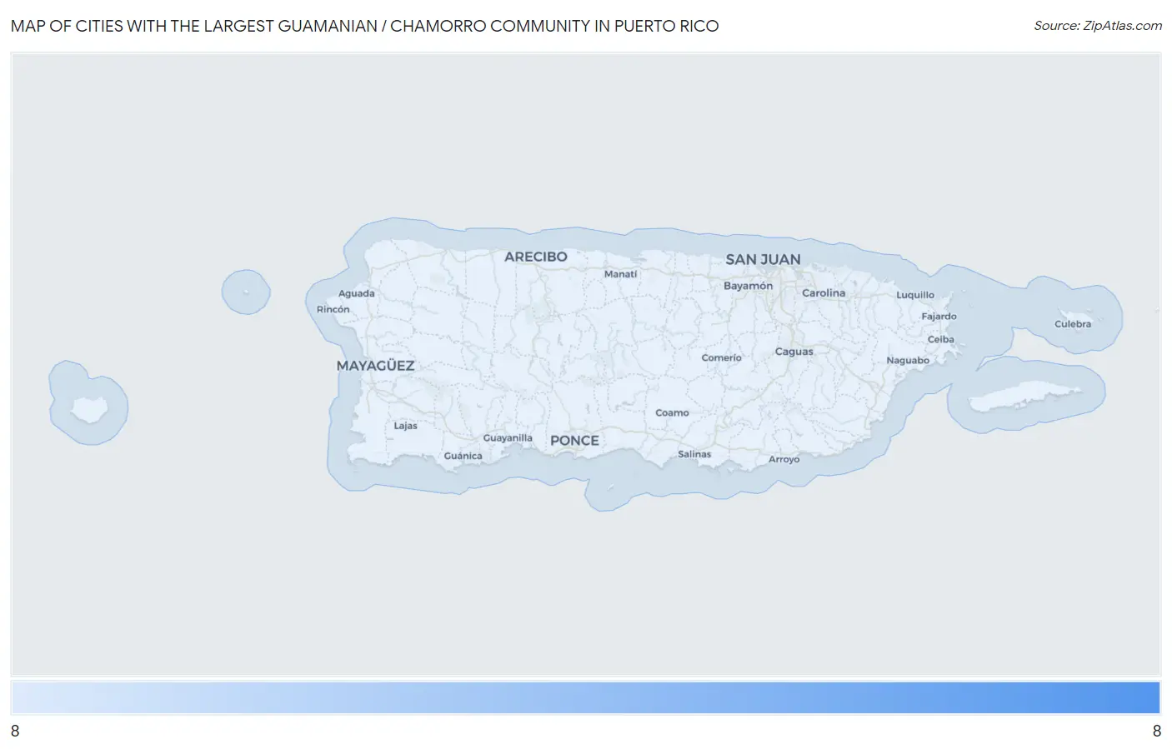
Task: Click the map title heading text
Action: pyautogui.click(x=365, y=26)
